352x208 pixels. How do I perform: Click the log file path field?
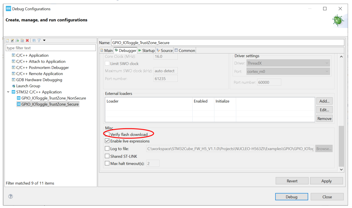click(230, 149)
